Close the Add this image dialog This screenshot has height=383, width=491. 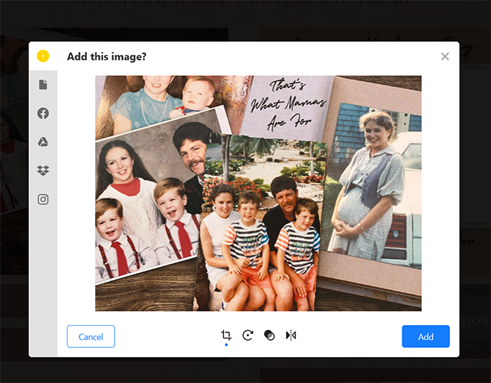(x=445, y=57)
